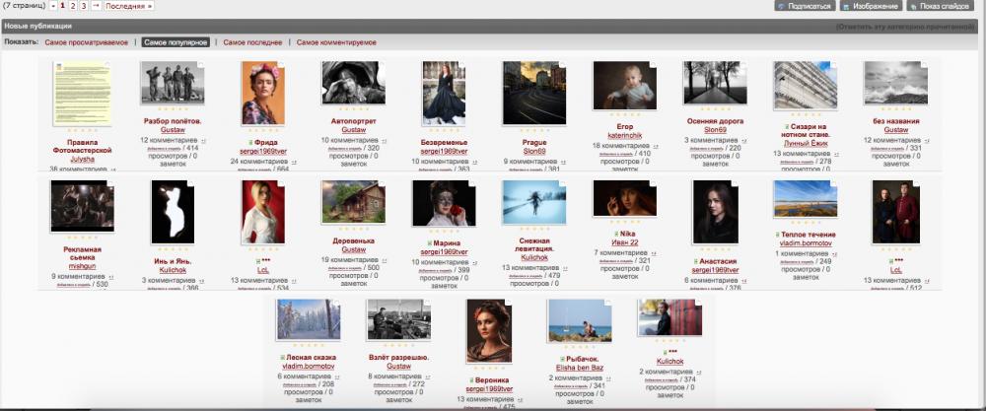Click the green icon beside Анастасия
The width and height of the screenshot is (986, 411).
(696, 261)
